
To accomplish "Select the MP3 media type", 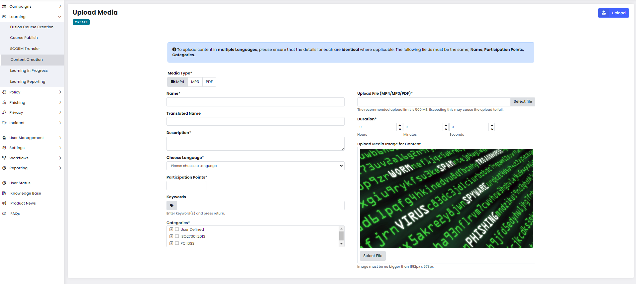I will point(195,82).
